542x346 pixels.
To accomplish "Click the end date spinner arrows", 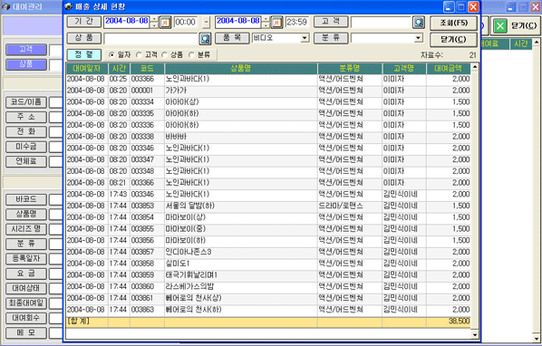I will [x=266, y=22].
